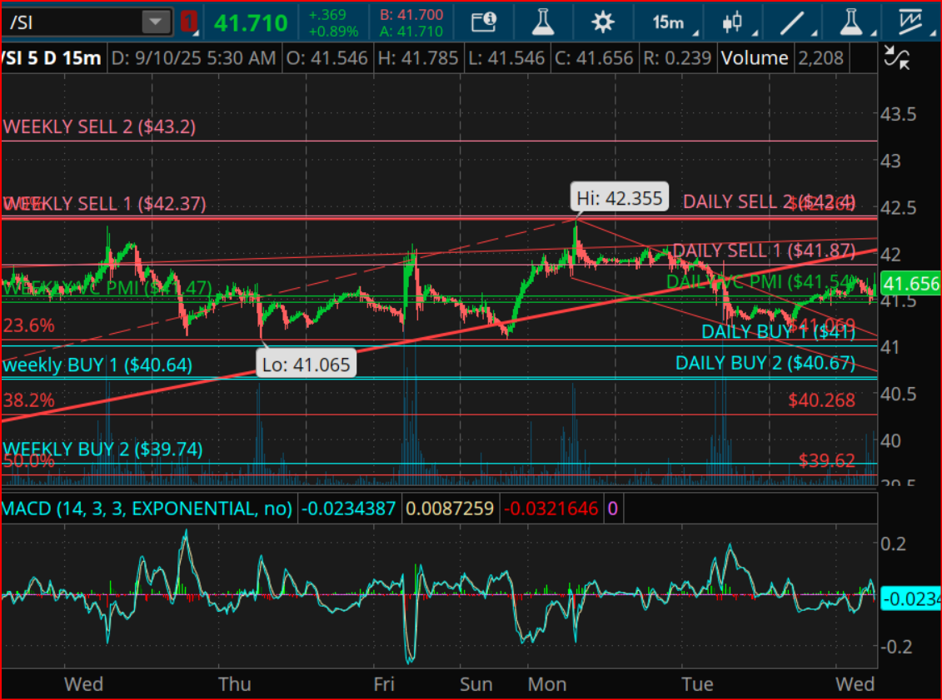Click the chart trend icon in top-right corner

912,22
